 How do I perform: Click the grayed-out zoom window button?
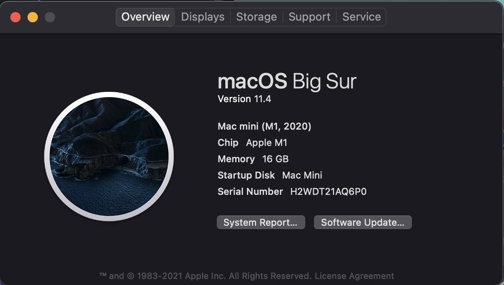[x=50, y=17]
